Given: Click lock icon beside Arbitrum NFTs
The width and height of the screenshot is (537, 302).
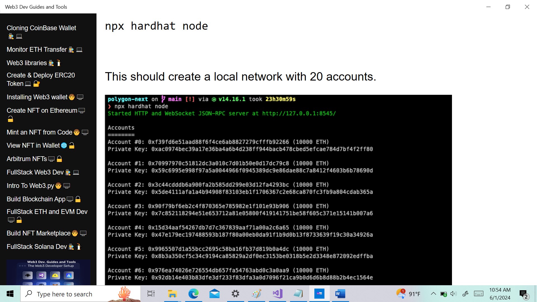Looking at the screenshot, I should pos(59,159).
